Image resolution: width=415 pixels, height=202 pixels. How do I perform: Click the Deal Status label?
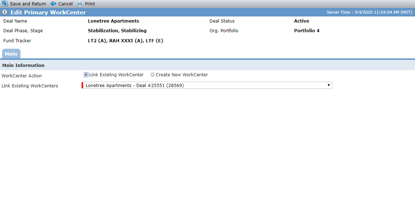pyautogui.click(x=222, y=21)
